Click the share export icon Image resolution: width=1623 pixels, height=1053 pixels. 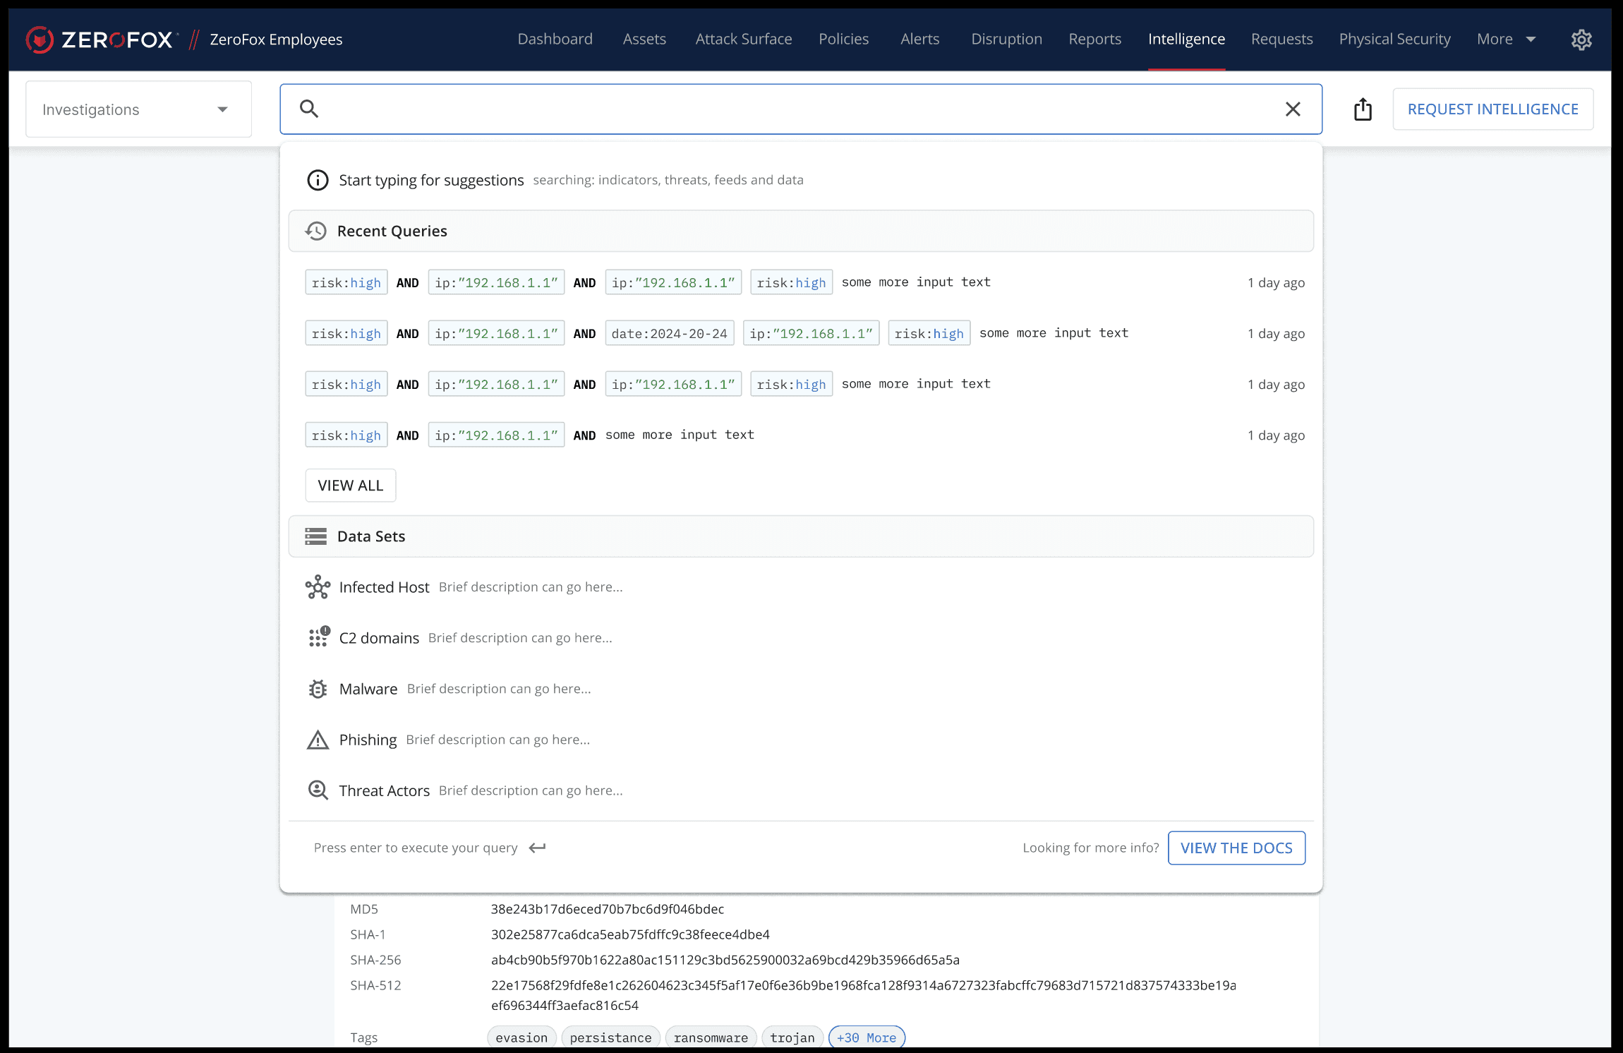pos(1363,109)
